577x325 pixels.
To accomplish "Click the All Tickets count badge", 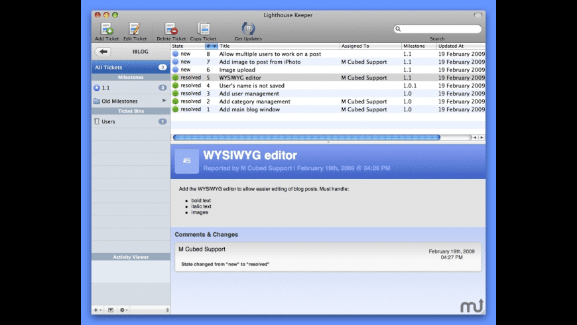I will pos(162,68).
